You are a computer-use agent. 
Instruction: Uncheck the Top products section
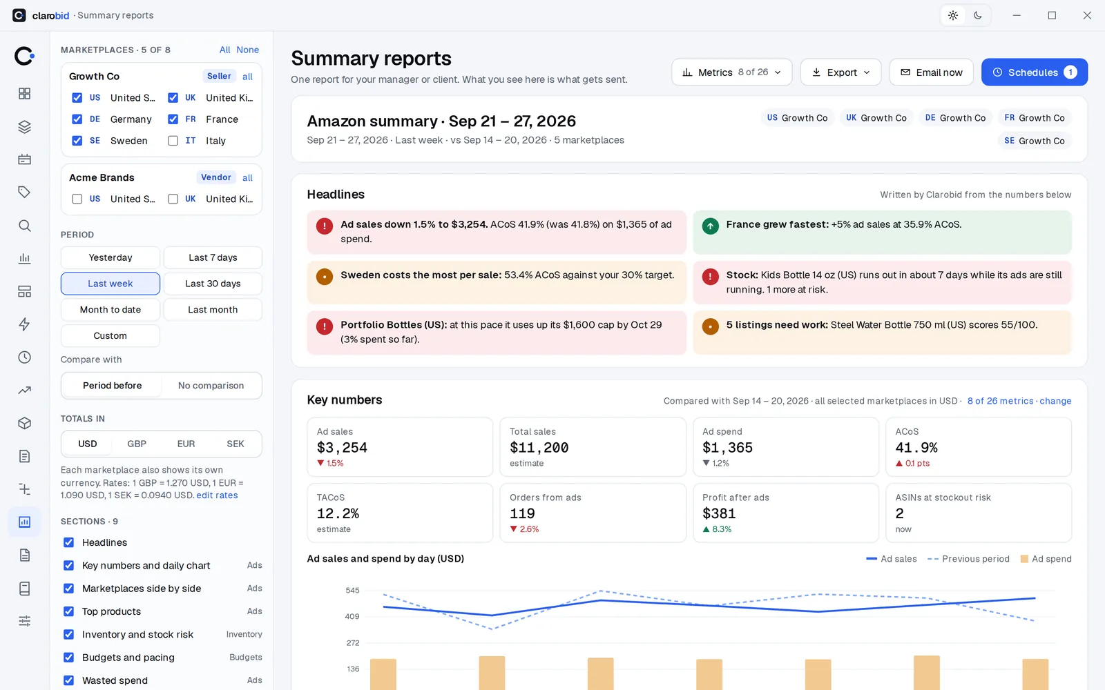(69, 611)
